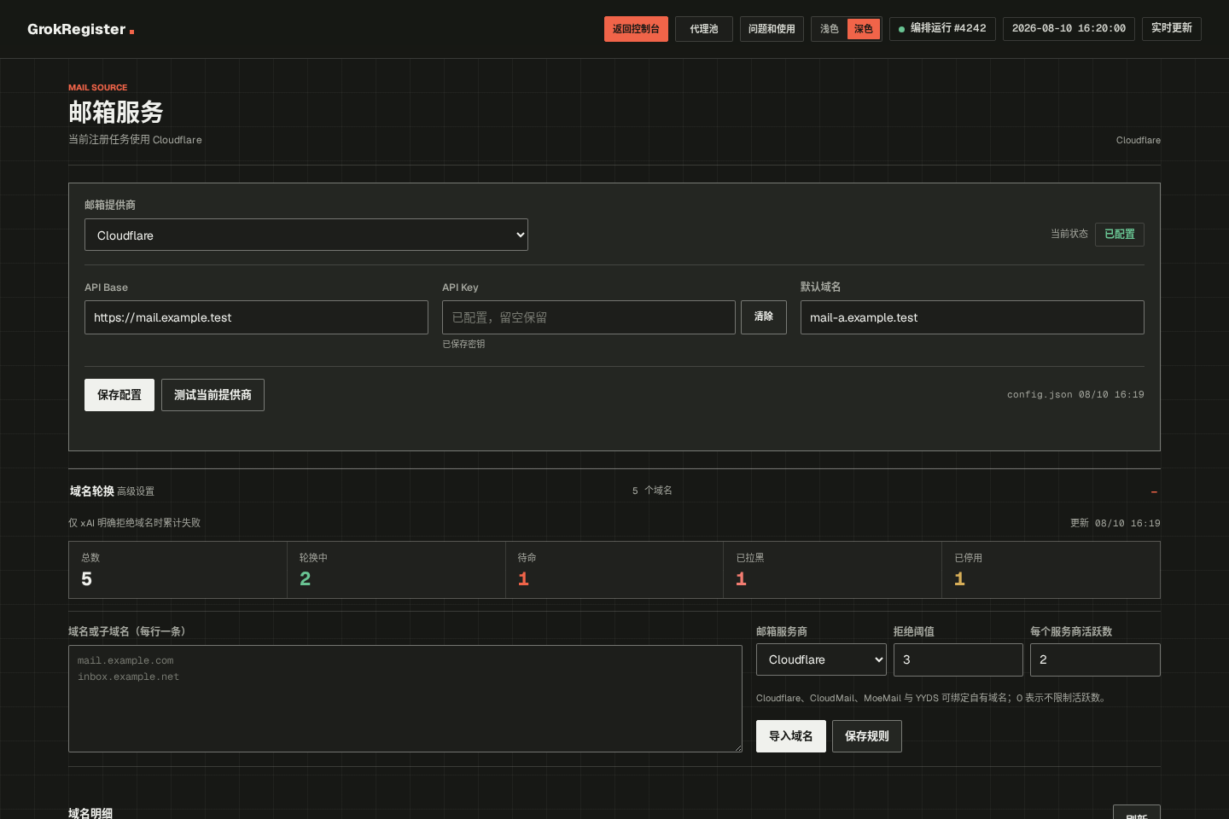
Task: Click the green status dot beside 编排运行
Action: tap(901, 29)
